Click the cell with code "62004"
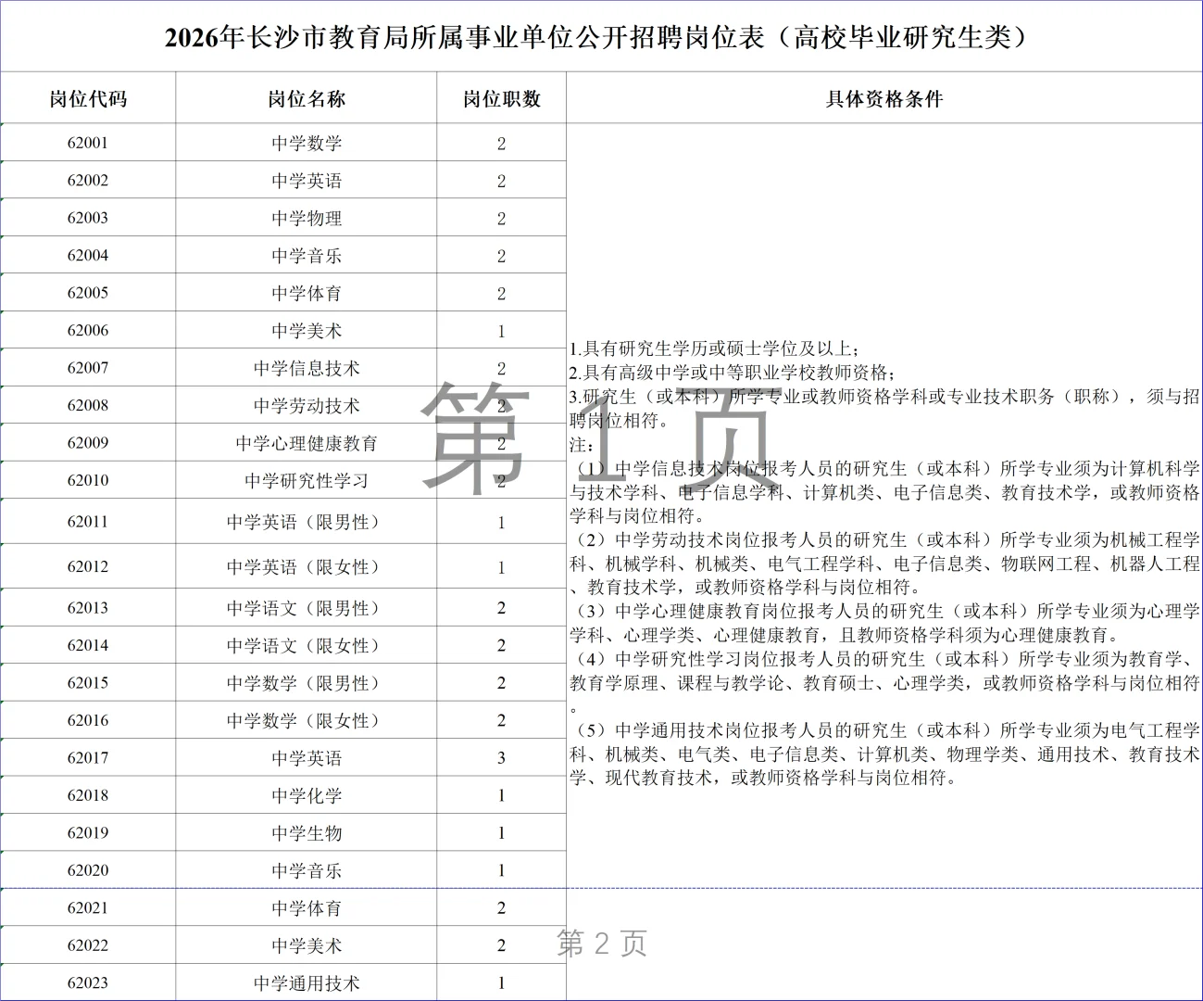The height and width of the screenshot is (1001, 1203). tap(88, 255)
